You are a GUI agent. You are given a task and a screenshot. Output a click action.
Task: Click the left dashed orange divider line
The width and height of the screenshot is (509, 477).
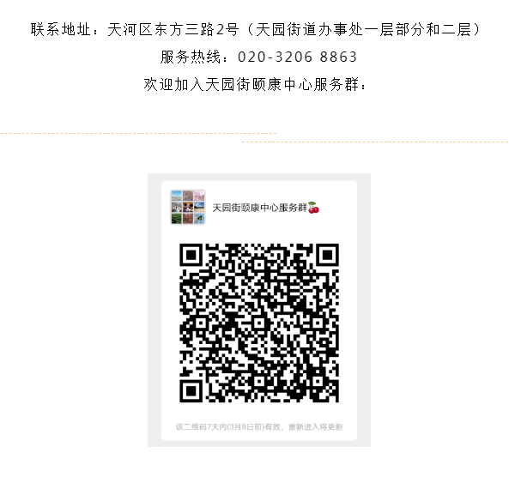pos(138,133)
